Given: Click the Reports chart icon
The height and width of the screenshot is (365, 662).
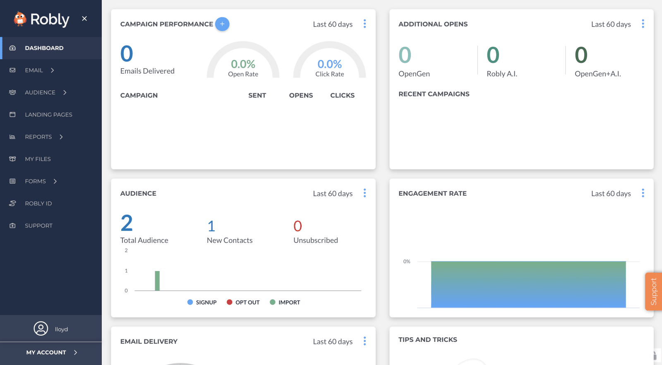Looking at the screenshot, I should click(x=12, y=137).
